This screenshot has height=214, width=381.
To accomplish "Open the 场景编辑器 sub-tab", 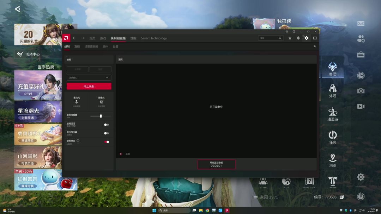I will 91,46.
